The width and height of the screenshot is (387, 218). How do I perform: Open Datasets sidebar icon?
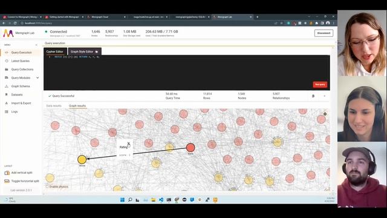click(7, 94)
